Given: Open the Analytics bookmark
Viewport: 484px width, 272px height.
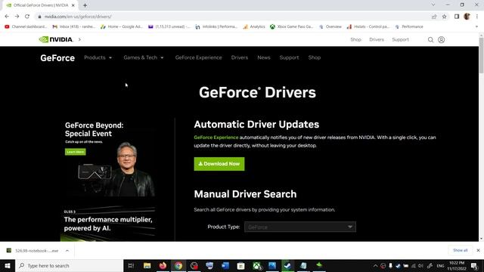Looking at the screenshot, I should 254,27.
